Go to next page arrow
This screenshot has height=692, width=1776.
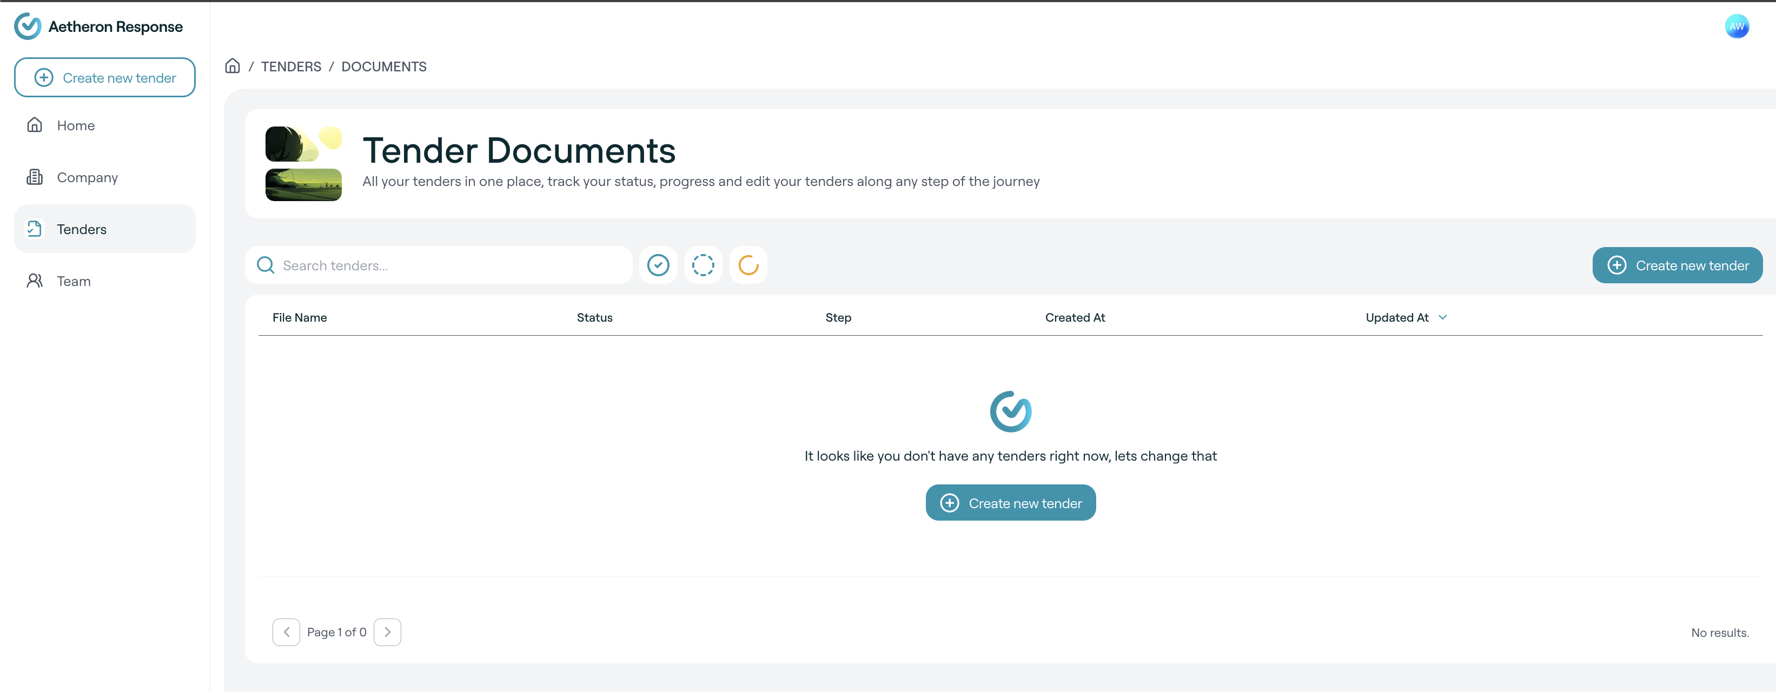(x=387, y=632)
